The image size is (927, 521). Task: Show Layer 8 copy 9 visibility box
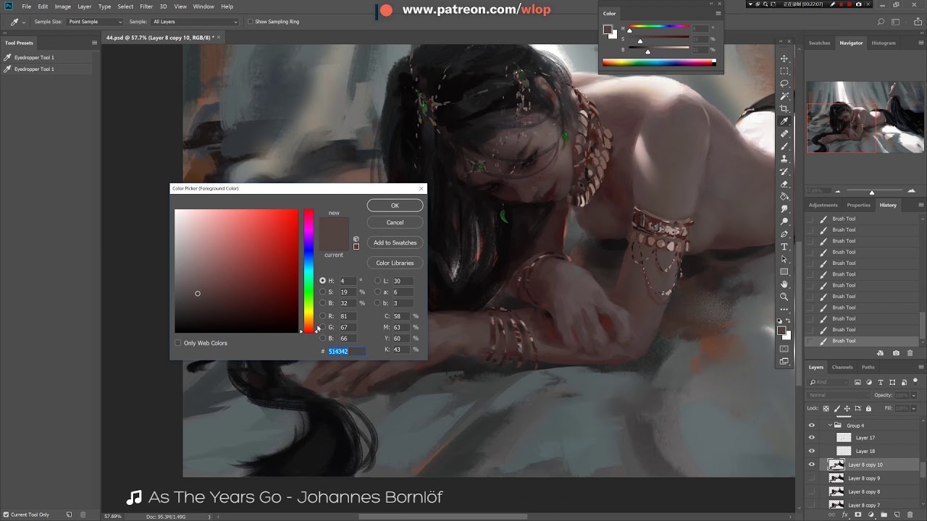(811, 478)
